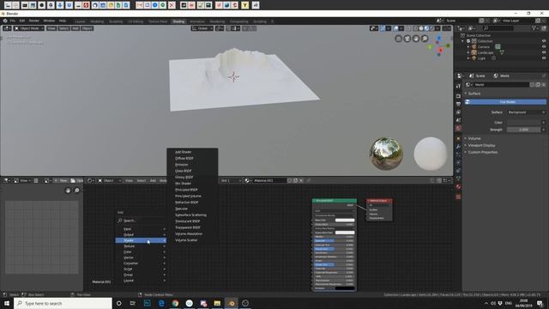Image resolution: width=549 pixels, height=309 pixels.
Task: Open the Texture submenu in Add menu
Action: click(141, 246)
